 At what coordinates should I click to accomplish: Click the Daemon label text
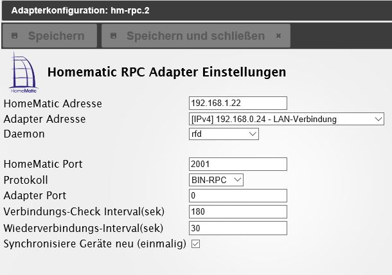[x=24, y=135]
